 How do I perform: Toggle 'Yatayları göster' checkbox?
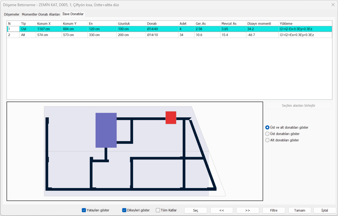click(x=95, y=210)
